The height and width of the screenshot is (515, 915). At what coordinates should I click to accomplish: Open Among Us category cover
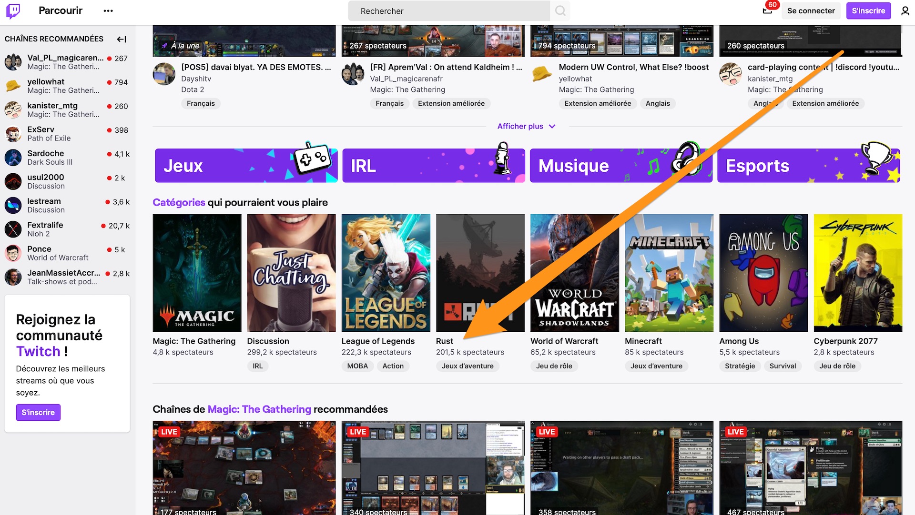tap(763, 273)
